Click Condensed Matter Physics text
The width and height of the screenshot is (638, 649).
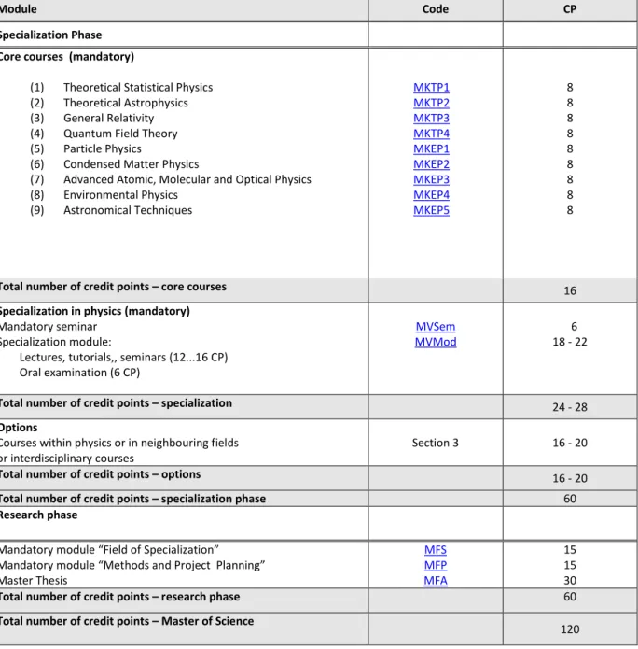click(132, 164)
